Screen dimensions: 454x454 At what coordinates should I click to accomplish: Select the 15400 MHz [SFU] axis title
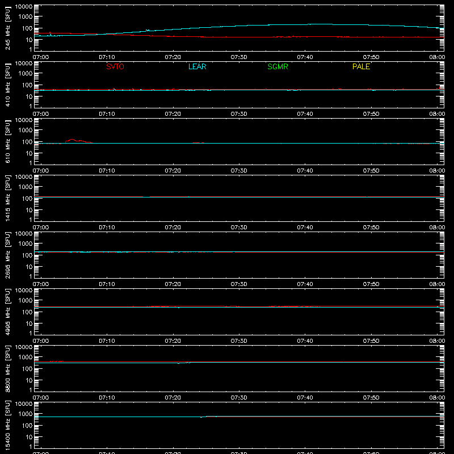pyautogui.click(x=8, y=425)
